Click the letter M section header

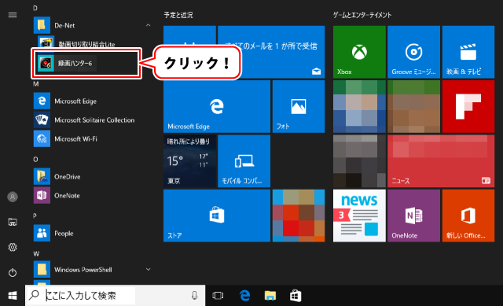pos(35,84)
